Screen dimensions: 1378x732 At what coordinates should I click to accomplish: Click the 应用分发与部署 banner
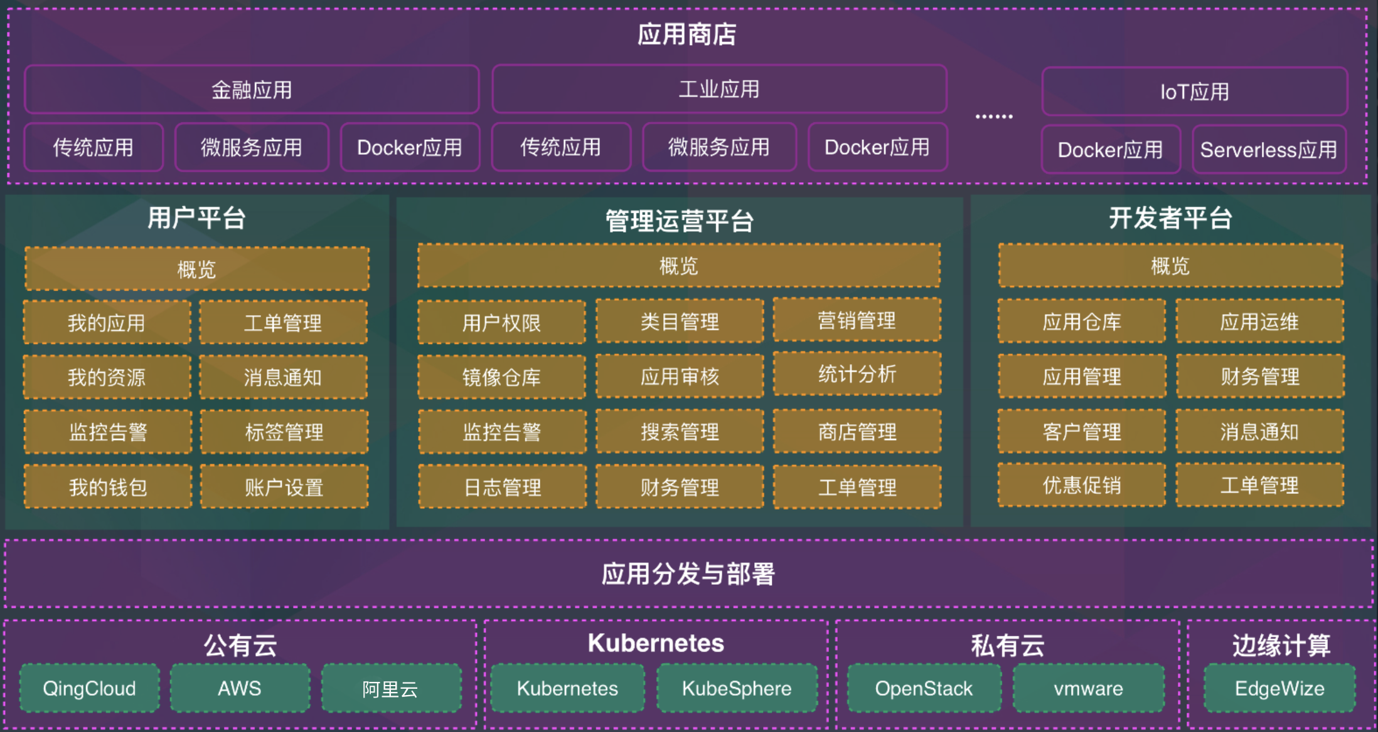pyautogui.click(x=688, y=573)
